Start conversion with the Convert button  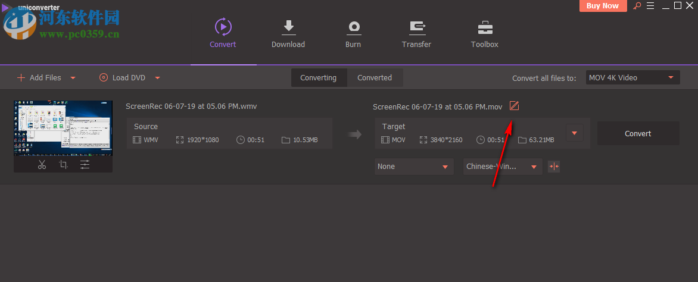(x=638, y=133)
